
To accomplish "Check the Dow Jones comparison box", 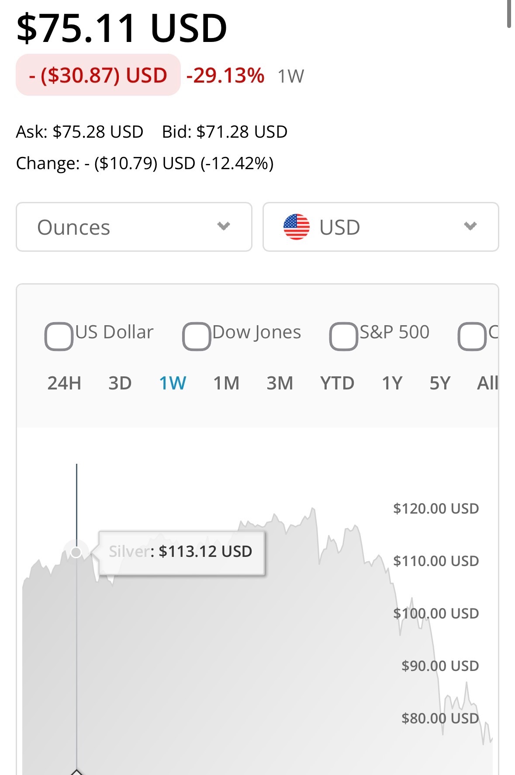I will click(x=196, y=336).
